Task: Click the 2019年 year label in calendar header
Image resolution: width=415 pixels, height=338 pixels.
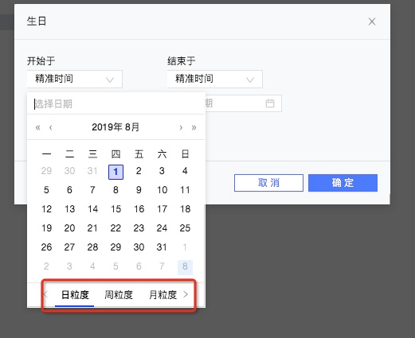Action: [107, 127]
